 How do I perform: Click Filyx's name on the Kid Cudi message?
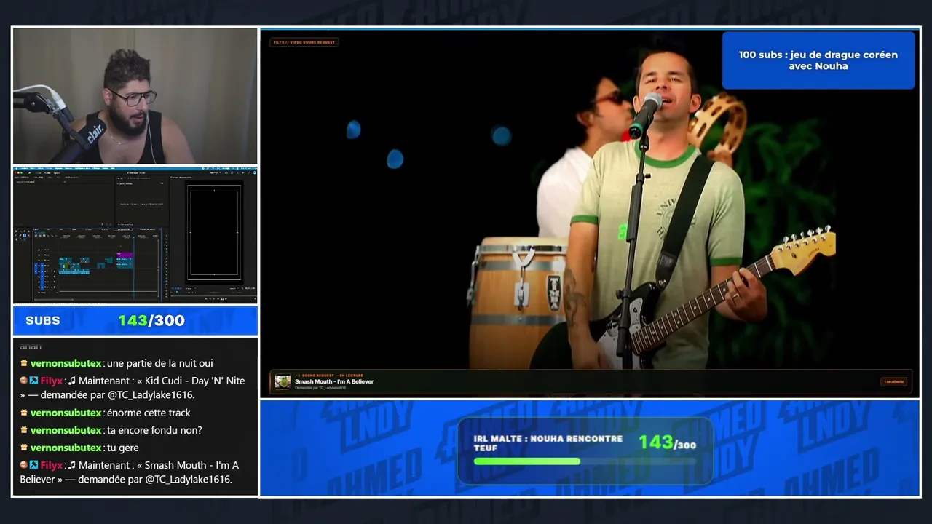pos(52,381)
